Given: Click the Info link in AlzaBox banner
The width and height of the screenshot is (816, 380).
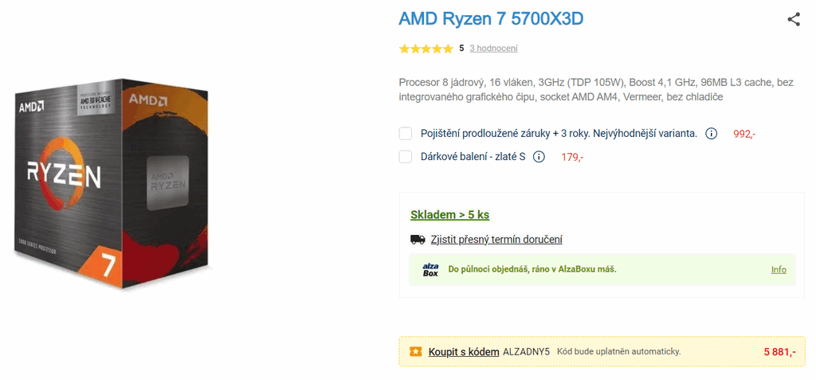Looking at the screenshot, I should (x=779, y=269).
